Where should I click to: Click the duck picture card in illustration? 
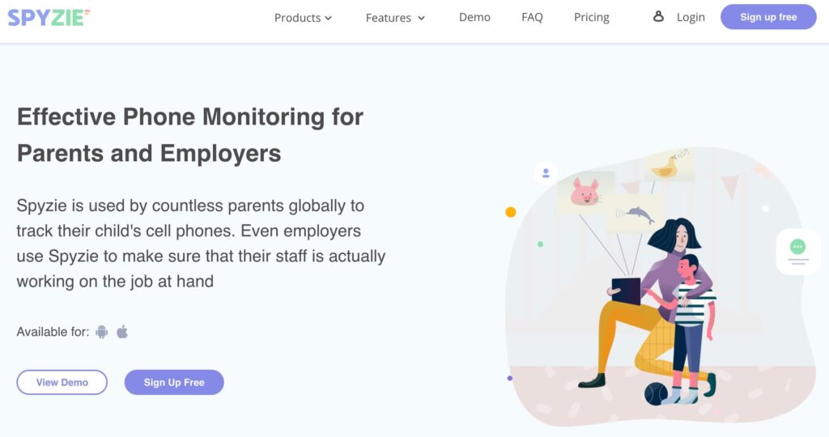pos(668,165)
